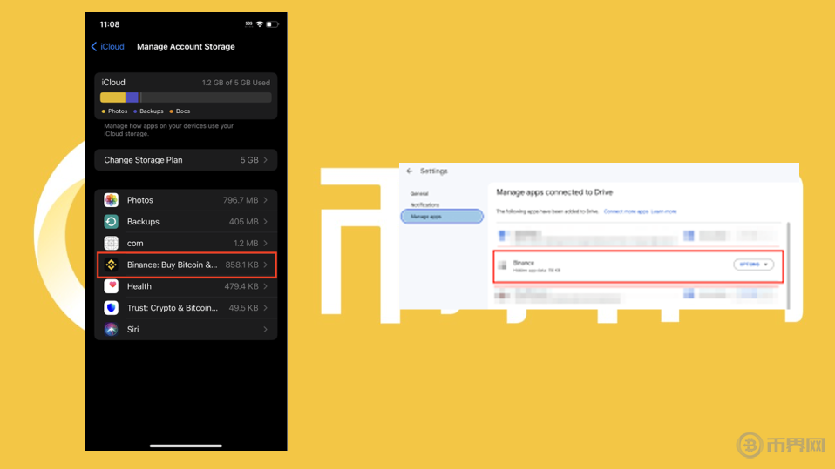The height and width of the screenshot is (469, 835).
Task: Tap the Siri icon
Action: pyautogui.click(x=112, y=330)
